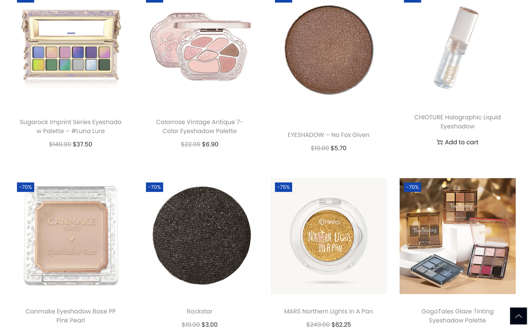
Task: Open the Sugarock Imprint Series #Luna Lure title link
Action: click(x=70, y=126)
